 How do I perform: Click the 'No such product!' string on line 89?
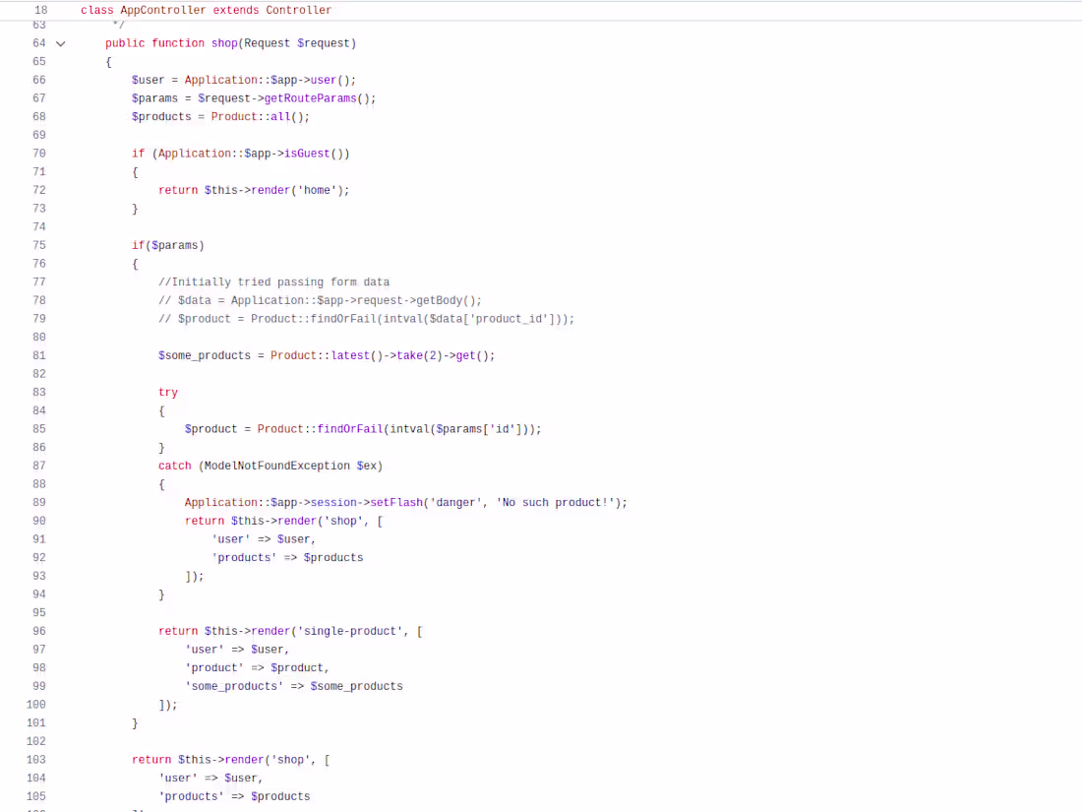click(556, 502)
